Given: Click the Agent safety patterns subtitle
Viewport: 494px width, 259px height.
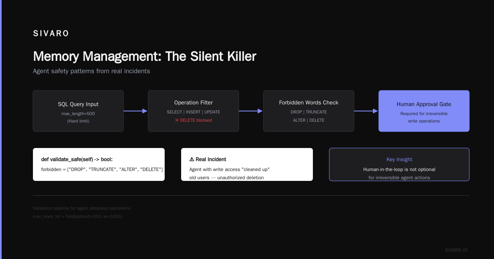Looking at the screenshot, I should tap(91, 71).
